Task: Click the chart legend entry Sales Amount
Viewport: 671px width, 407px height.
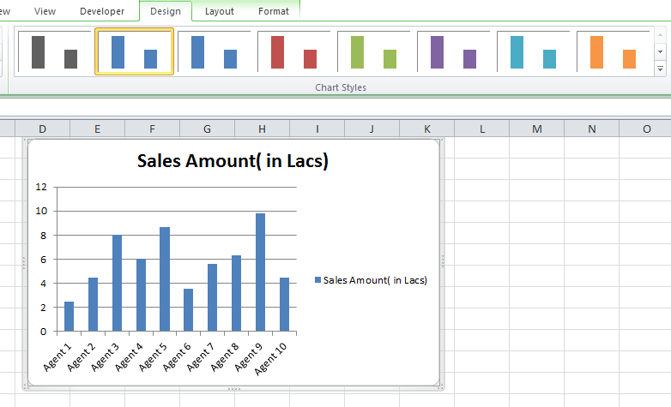Action: [x=371, y=280]
